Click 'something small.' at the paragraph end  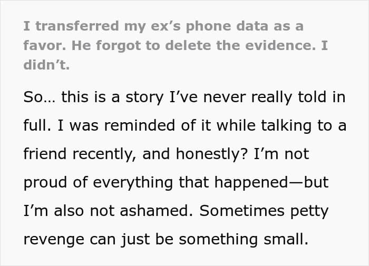click(x=244, y=240)
